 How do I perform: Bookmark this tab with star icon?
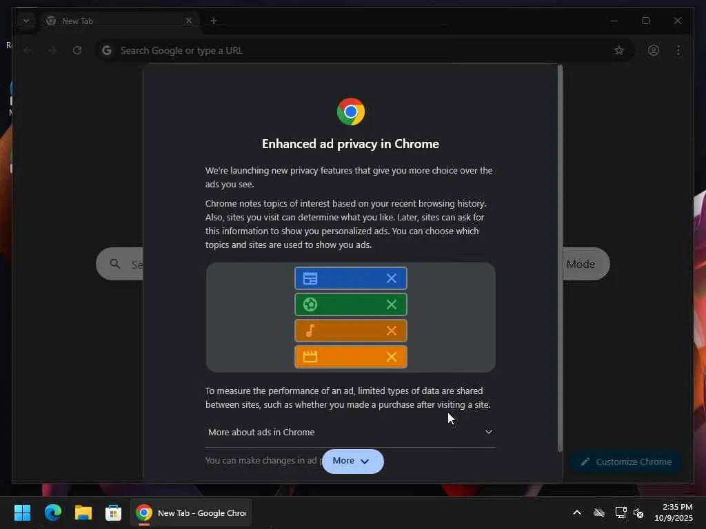[x=619, y=50]
